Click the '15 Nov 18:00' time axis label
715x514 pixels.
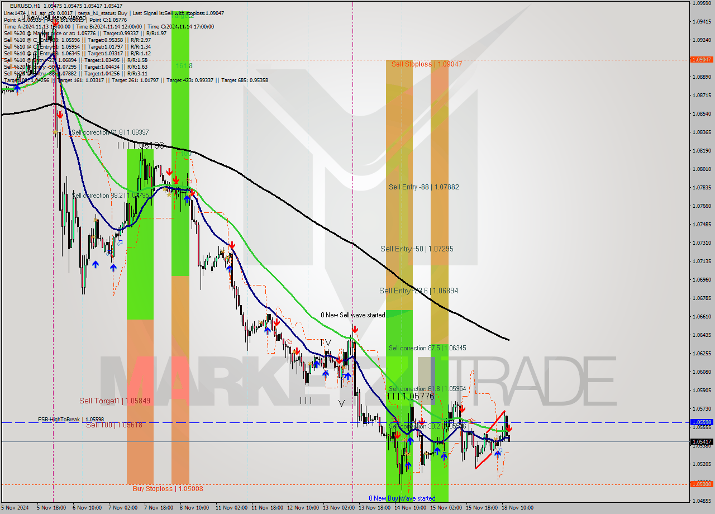tap(482, 508)
